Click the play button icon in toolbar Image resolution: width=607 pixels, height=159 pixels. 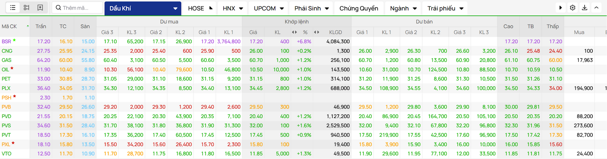click(561, 8)
